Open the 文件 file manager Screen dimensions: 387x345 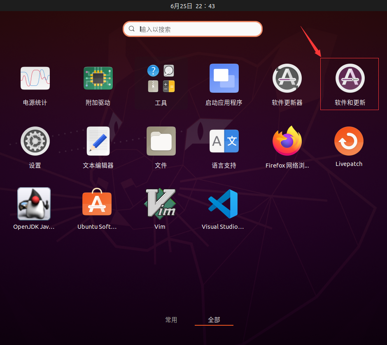pos(161,147)
